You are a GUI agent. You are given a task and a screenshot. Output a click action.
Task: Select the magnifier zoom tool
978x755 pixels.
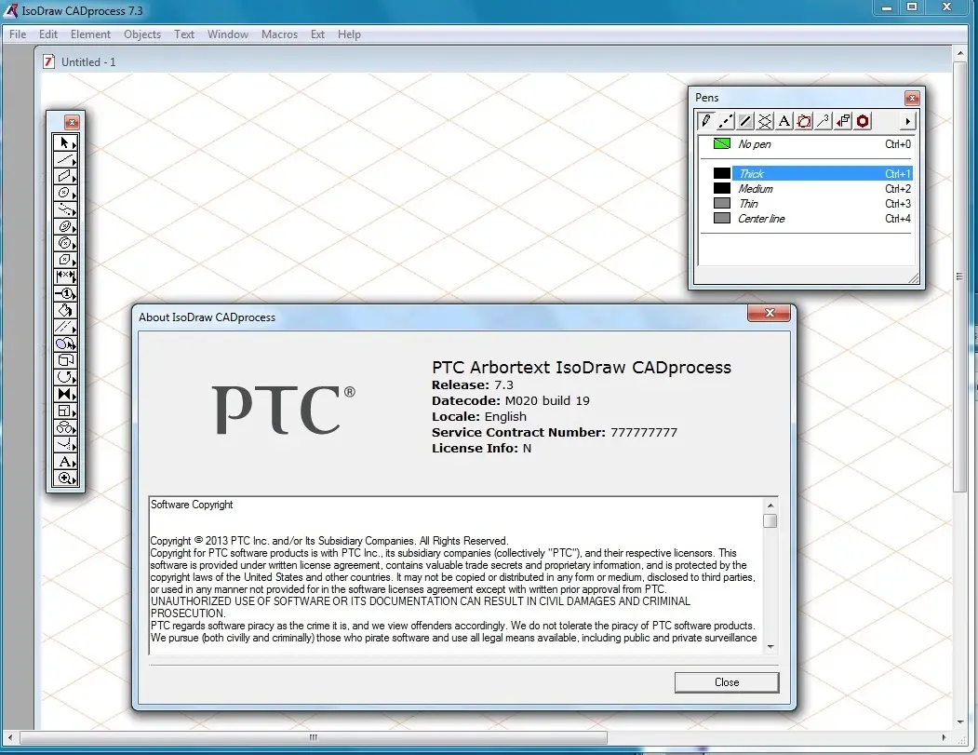pos(65,479)
